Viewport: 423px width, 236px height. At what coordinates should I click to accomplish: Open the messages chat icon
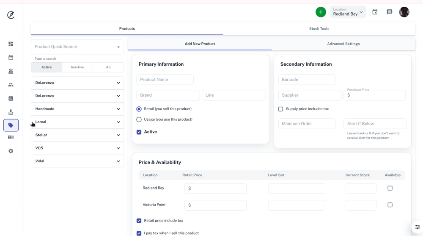click(390, 12)
